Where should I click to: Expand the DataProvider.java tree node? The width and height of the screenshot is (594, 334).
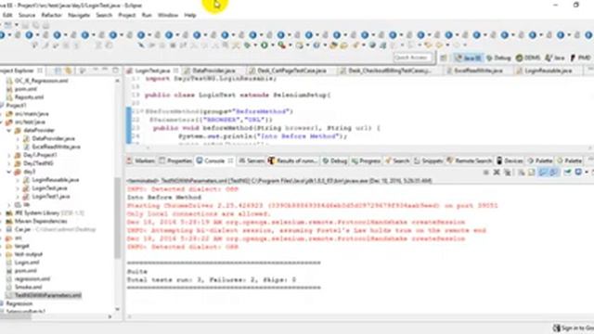[x=18, y=138]
